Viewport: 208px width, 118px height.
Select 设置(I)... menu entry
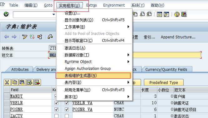click(x=73, y=13)
